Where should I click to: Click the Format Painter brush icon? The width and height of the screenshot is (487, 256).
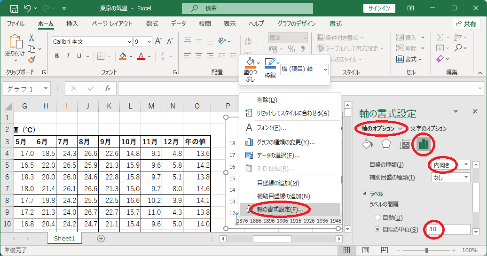[31, 60]
